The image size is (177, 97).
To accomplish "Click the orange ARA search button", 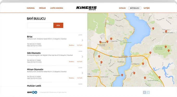I will (58, 25).
